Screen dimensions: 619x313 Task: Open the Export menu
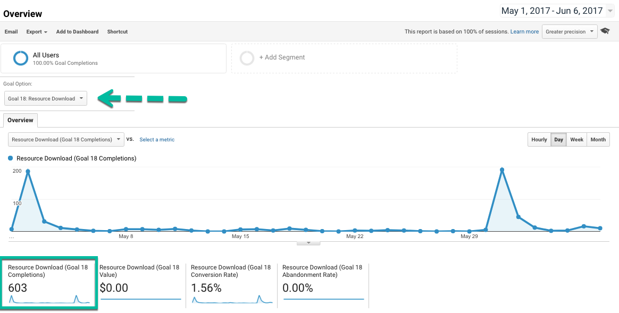point(37,32)
